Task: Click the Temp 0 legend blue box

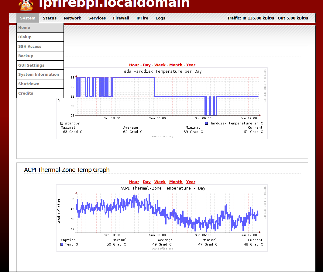Action: (62, 244)
